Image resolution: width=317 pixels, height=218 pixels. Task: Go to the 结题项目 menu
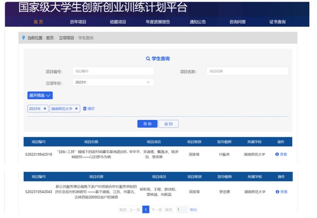click(118, 22)
